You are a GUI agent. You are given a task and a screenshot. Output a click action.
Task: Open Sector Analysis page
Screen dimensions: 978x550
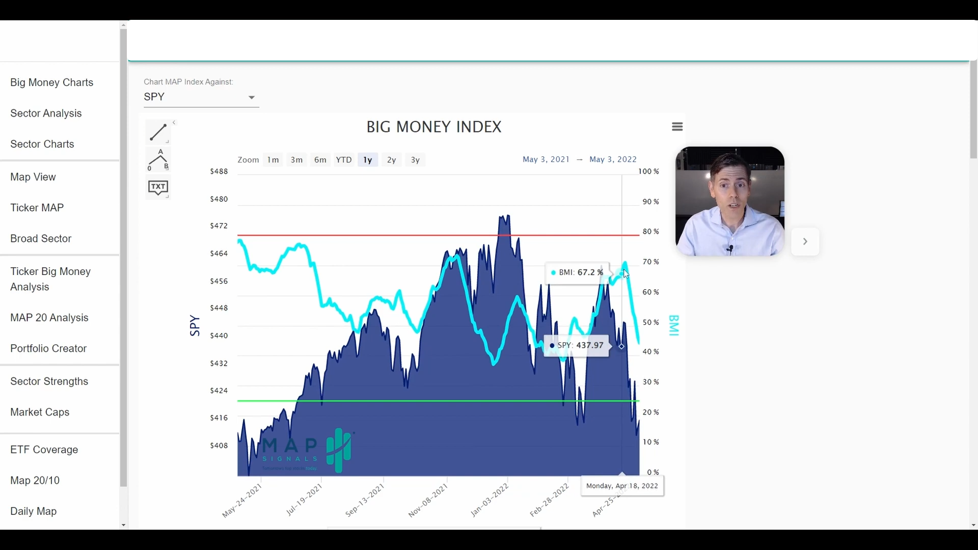click(x=46, y=113)
